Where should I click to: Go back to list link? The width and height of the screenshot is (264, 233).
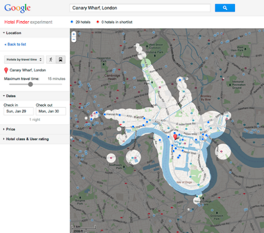tap(15, 44)
